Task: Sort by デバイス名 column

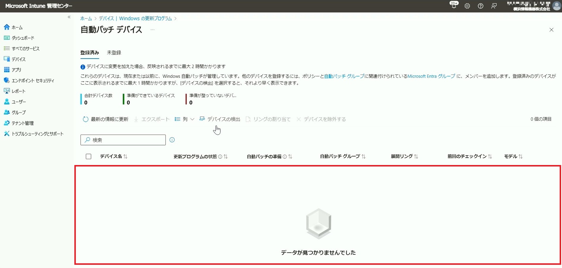Action: click(114, 157)
